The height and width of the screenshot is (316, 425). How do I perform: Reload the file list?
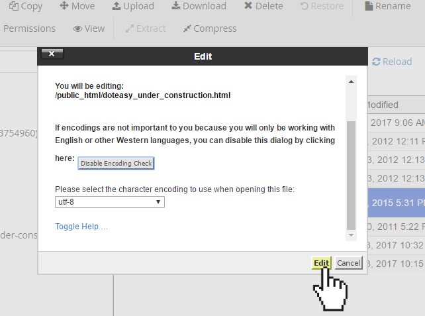(x=392, y=62)
